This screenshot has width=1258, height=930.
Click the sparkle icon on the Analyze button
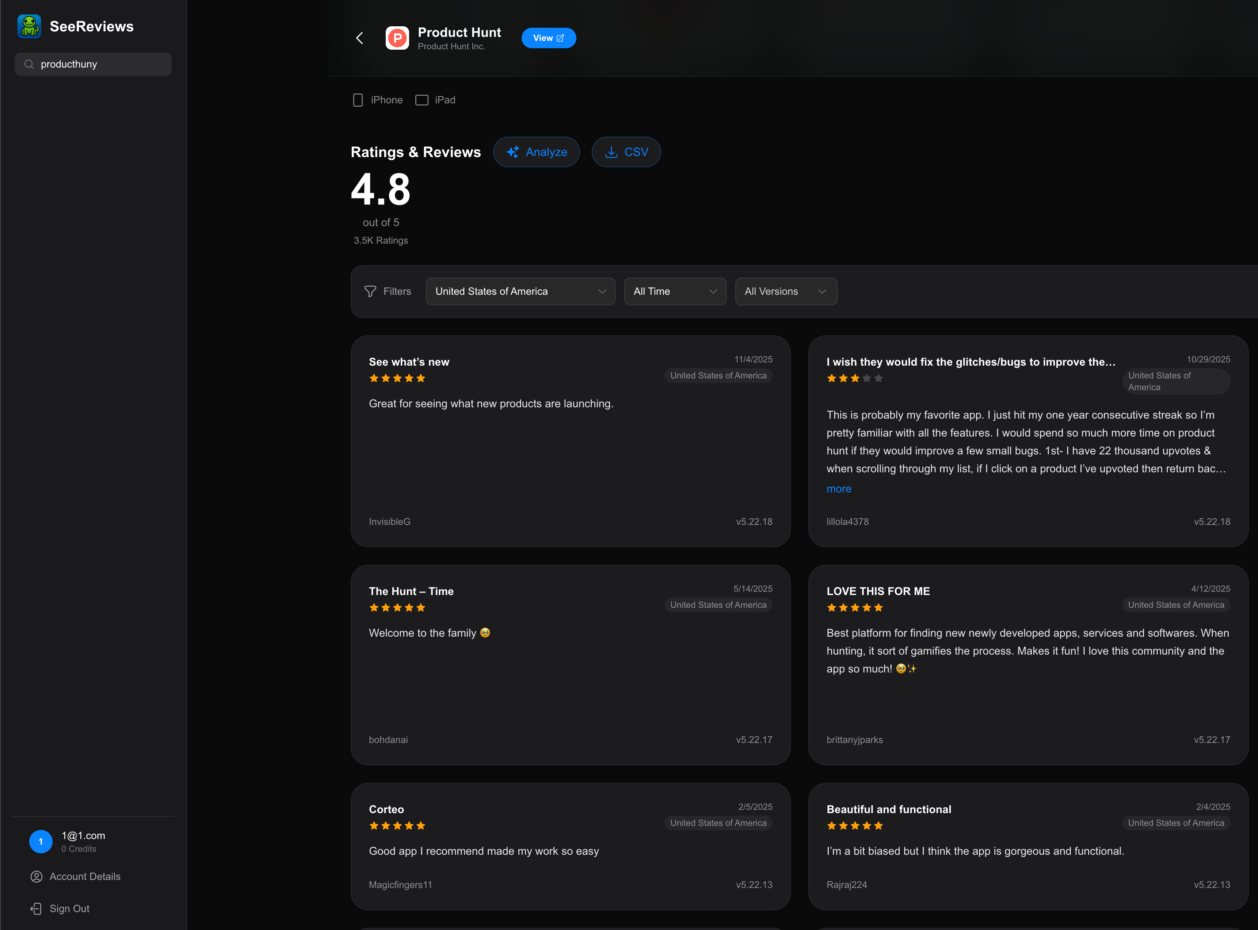coord(513,152)
